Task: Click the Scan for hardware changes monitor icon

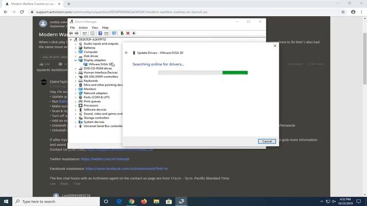Action: pyautogui.click(x=114, y=33)
